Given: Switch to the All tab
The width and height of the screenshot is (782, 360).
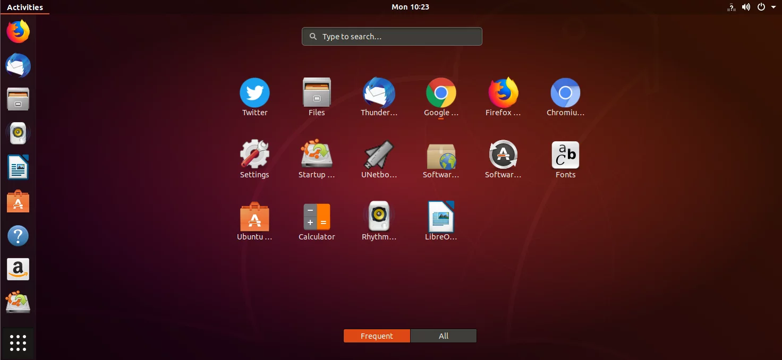Looking at the screenshot, I should tap(444, 336).
